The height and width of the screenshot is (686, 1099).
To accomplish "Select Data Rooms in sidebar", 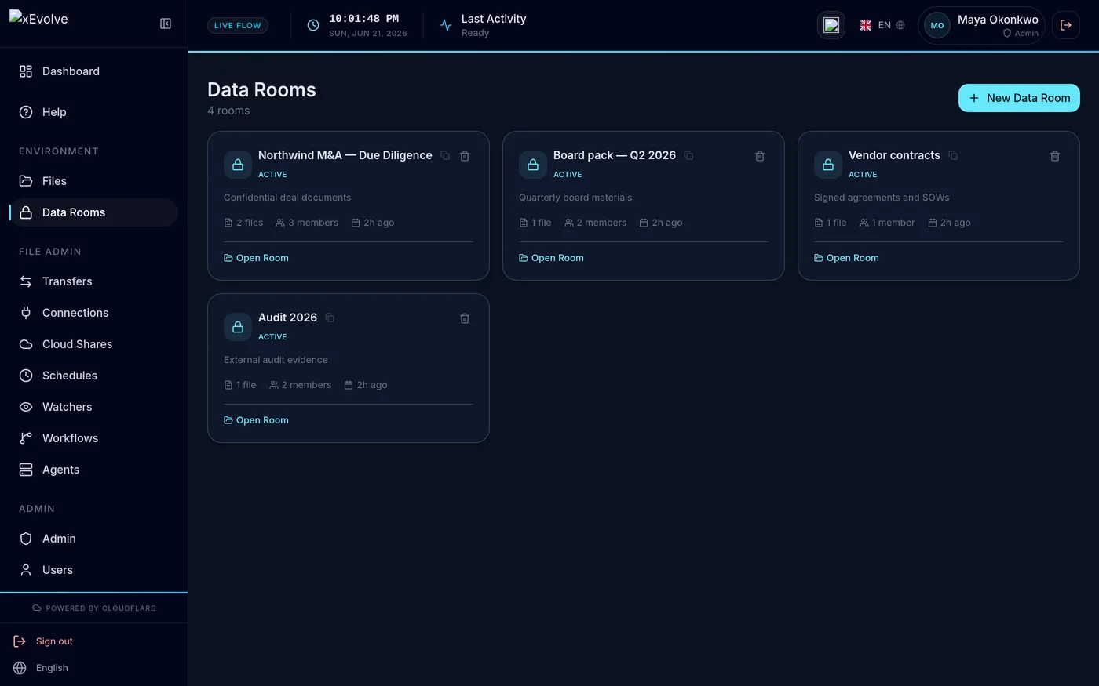I will click(93, 212).
